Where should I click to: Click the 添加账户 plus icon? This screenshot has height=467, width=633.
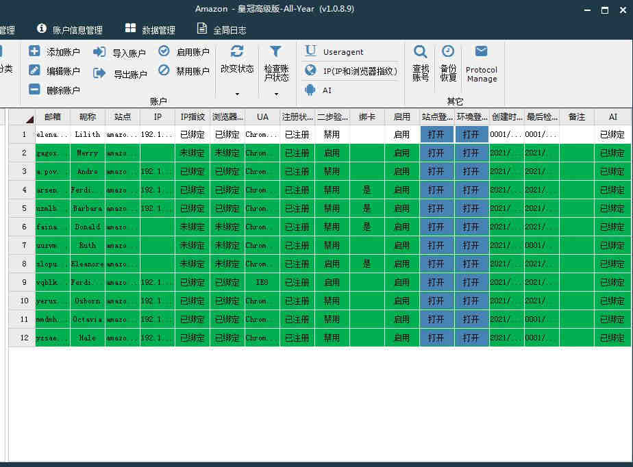(34, 51)
